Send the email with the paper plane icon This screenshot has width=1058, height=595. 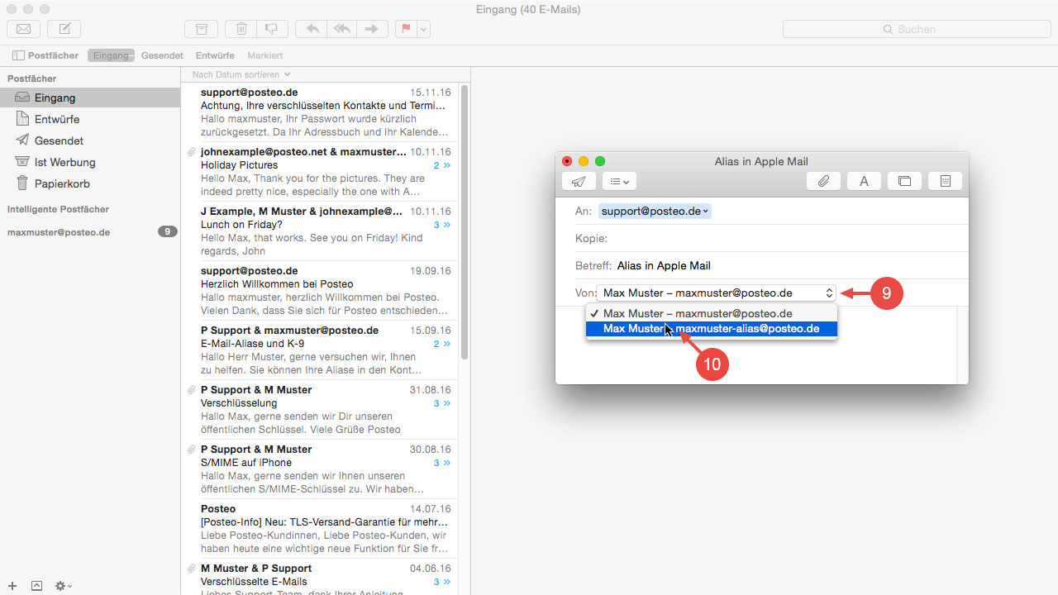pyautogui.click(x=579, y=181)
